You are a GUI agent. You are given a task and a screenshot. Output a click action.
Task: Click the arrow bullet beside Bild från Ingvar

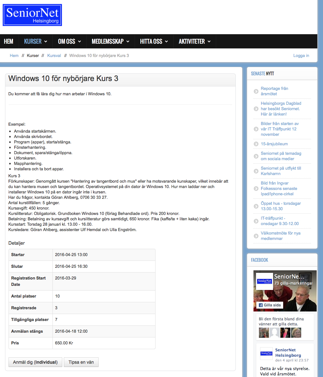click(x=256, y=189)
